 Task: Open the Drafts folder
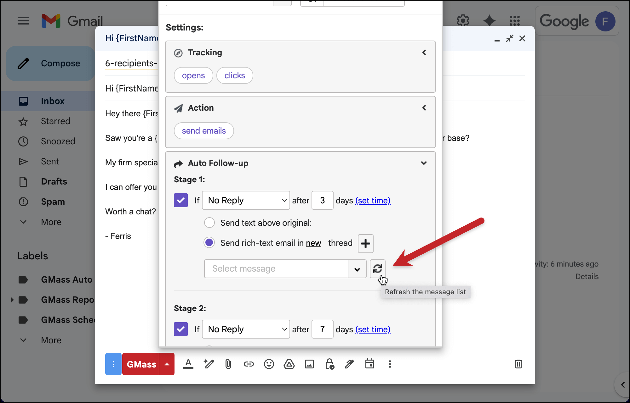pyautogui.click(x=54, y=181)
